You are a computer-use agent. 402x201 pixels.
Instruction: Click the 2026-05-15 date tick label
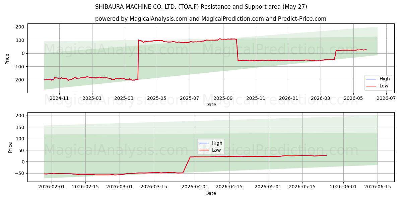302,187
